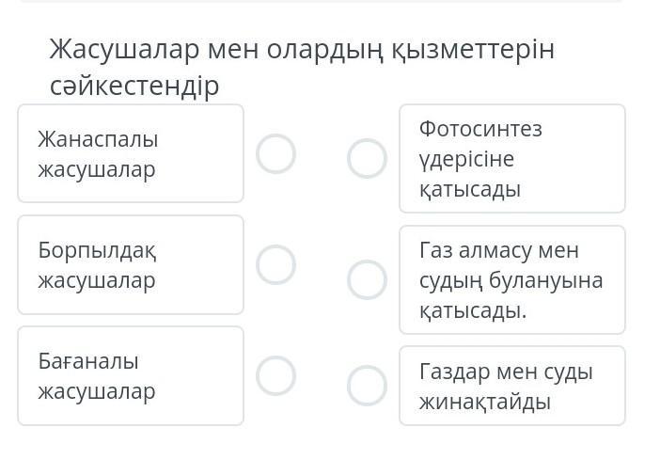Choose the Жанаспалы жасушалар card
The width and height of the screenshot is (660, 475).
[131, 153]
